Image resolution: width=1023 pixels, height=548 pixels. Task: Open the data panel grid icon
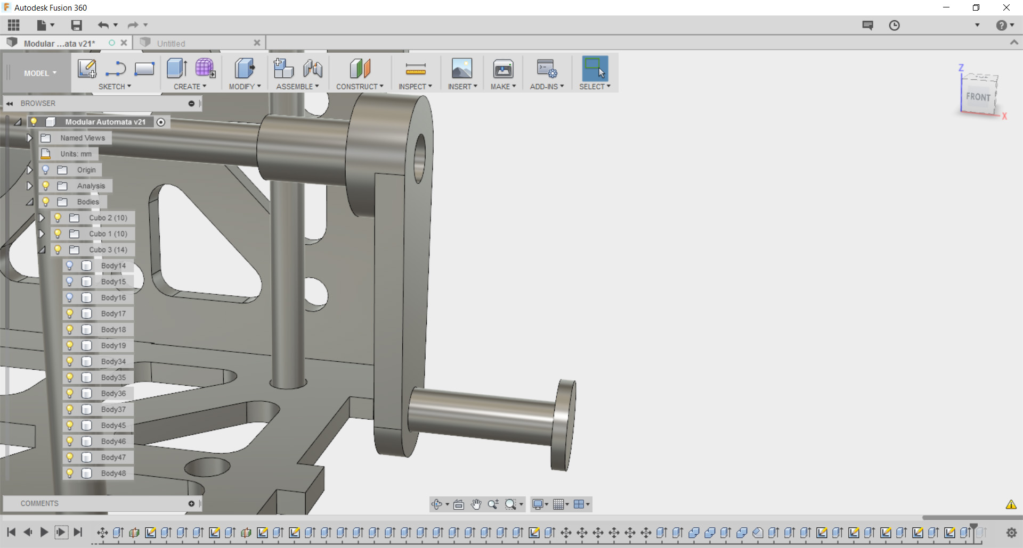(13, 25)
